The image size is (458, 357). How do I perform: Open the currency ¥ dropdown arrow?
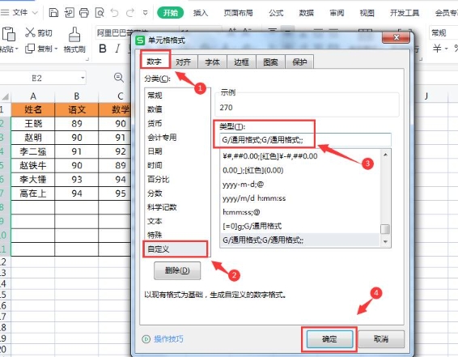pyautogui.click(x=446, y=49)
